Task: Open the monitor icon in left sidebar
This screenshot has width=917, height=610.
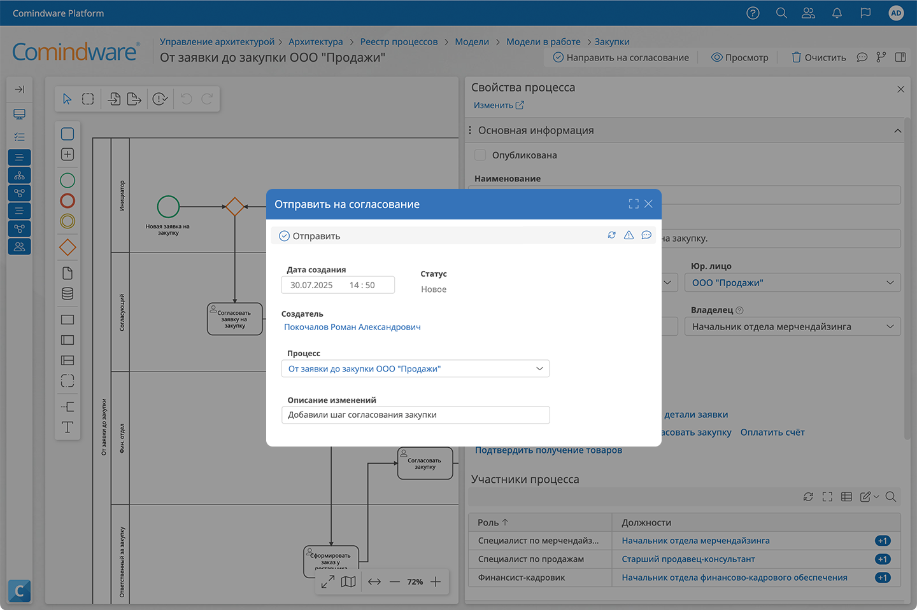Action: 20,114
